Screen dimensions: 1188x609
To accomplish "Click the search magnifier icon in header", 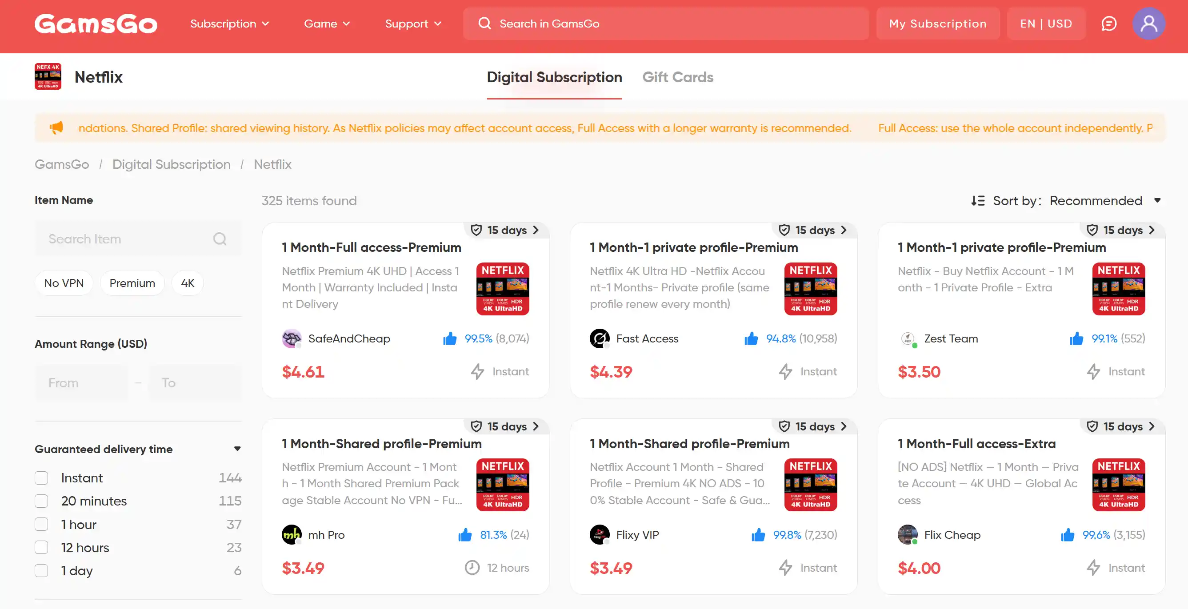I will coord(484,24).
